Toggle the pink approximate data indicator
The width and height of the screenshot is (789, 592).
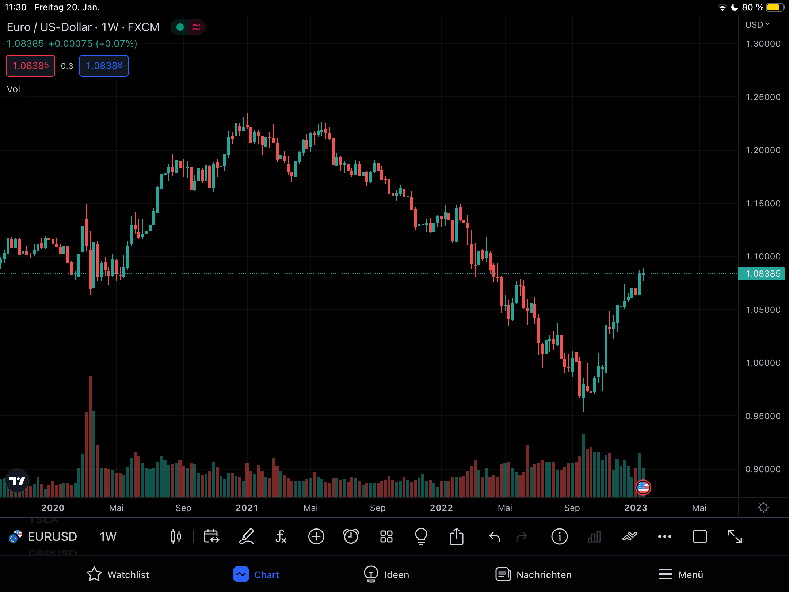tap(196, 27)
